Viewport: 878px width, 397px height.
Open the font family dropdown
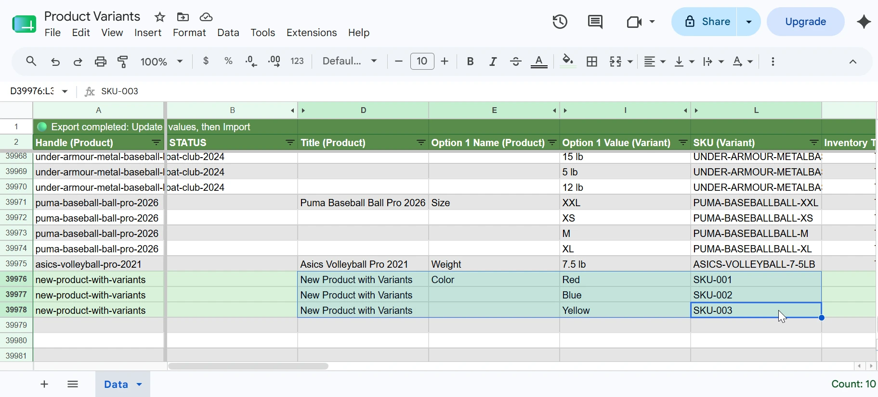350,61
